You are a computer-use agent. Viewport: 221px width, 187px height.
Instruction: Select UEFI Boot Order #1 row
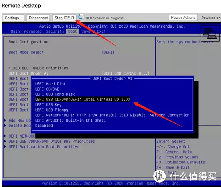point(79,73)
